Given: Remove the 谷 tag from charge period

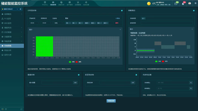Looking at the screenshot, I should (x=145, y=18).
